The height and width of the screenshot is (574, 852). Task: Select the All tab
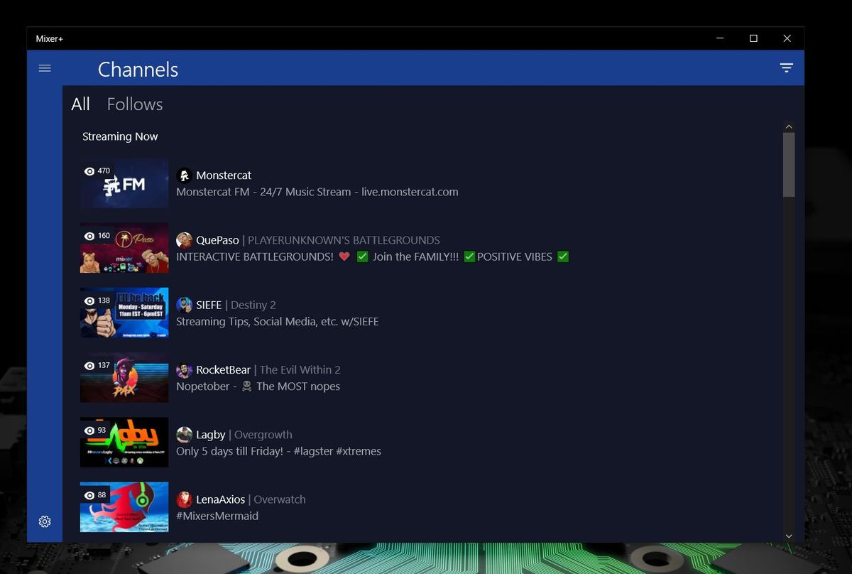pos(80,104)
